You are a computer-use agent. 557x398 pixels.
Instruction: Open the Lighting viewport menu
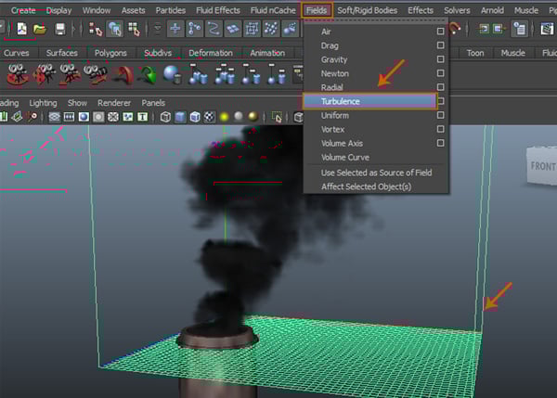[x=43, y=103]
